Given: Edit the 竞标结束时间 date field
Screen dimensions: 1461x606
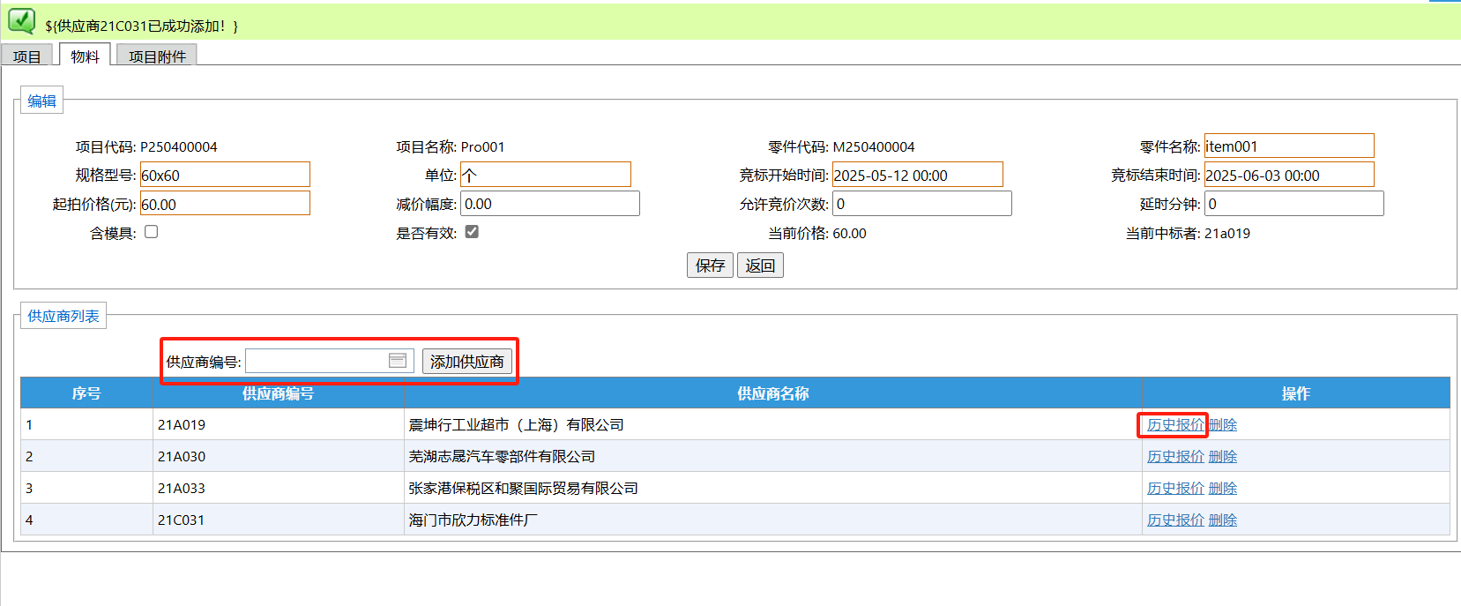Looking at the screenshot, I should (x=1288, y=176).
